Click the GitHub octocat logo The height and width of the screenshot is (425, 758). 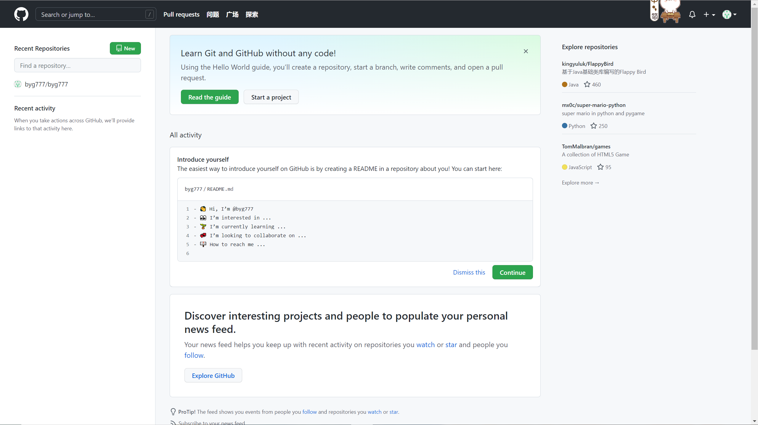point(21,14)
